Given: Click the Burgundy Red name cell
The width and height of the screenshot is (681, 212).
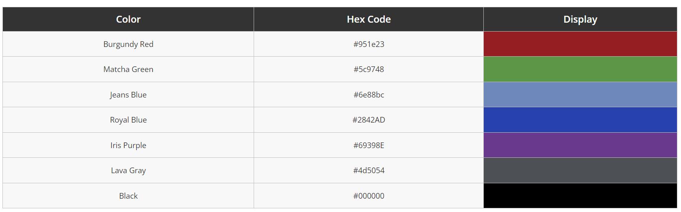Looking at the screenshot, I should [x=128, y=44].
